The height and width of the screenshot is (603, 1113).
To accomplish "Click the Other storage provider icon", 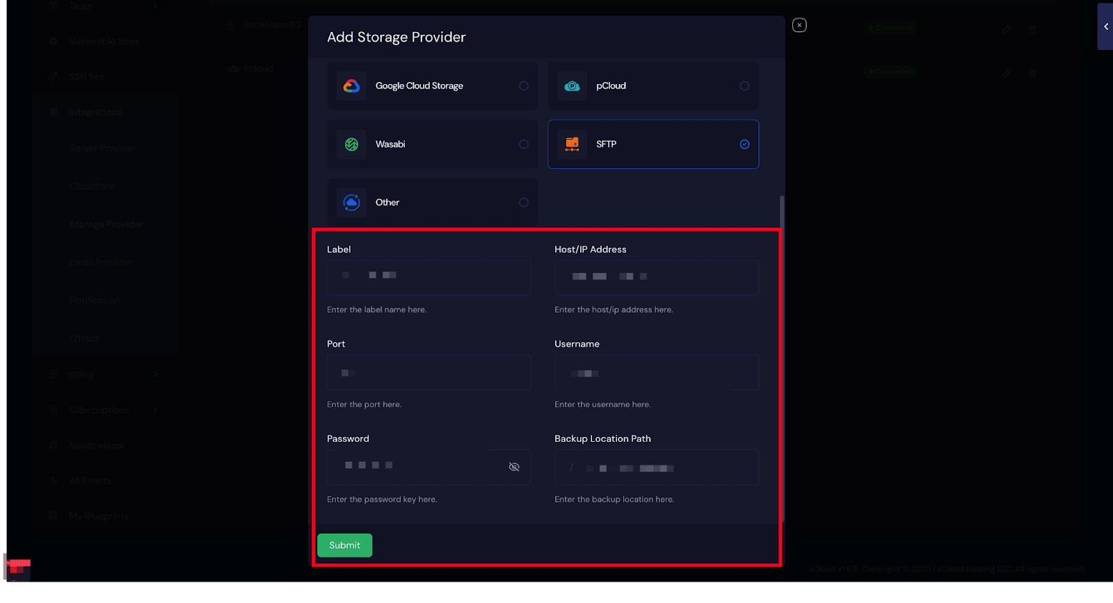I will point(352,202).
